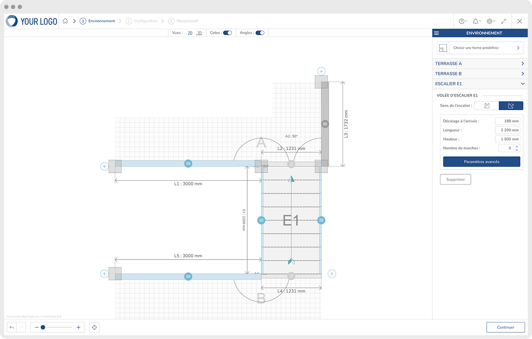Click the recenter view target icon

point(94,327)
